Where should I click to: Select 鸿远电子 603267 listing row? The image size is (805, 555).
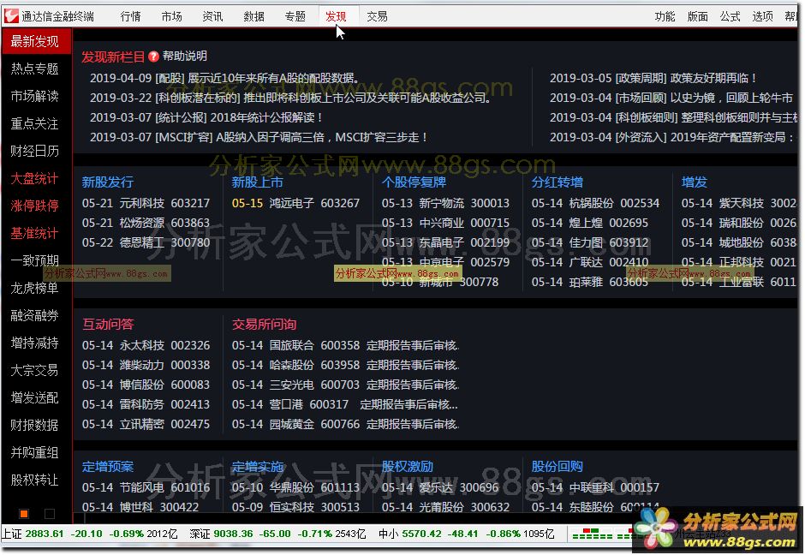(x=295, y=203)
